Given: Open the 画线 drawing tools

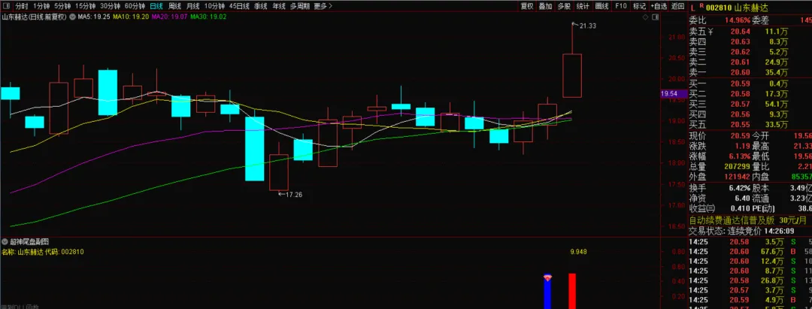Looking at the screenshot, I should coord(601,6).
